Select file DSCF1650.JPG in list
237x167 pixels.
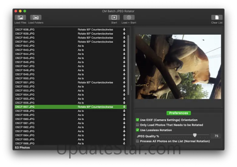pyautogui.click(x=70, y=78)
